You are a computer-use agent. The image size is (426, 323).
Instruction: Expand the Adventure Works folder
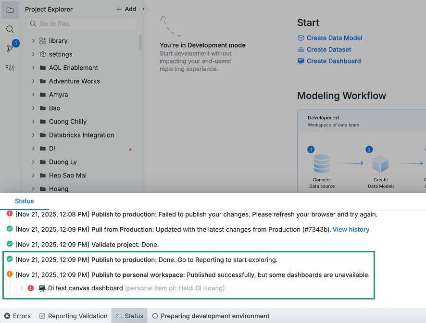tap(32, 81)
